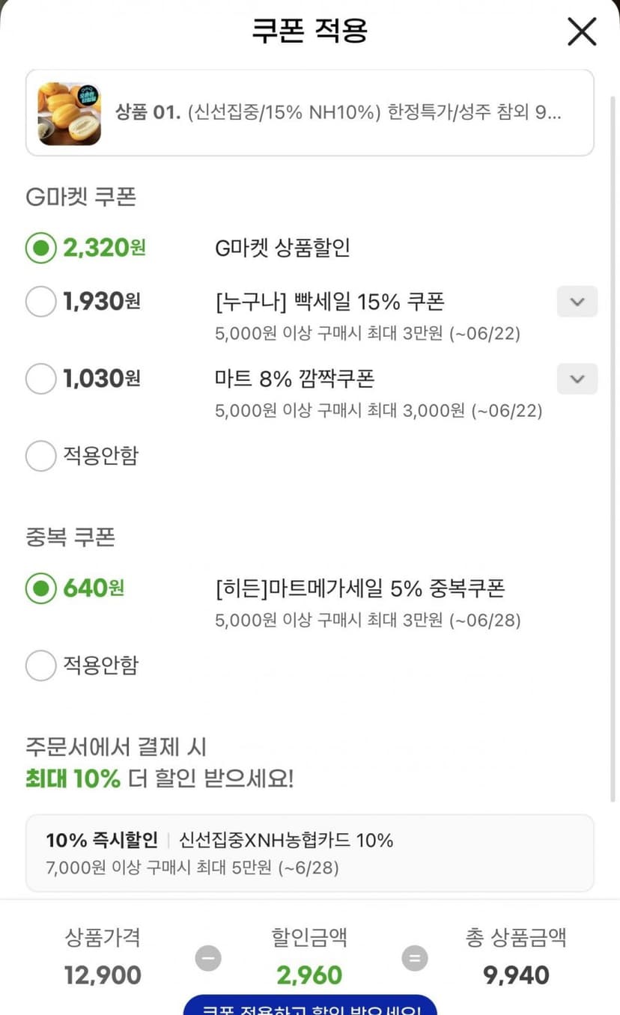Click the equals icon beside 총 상품금액
The image size is (620, 1015).
(x=414, y=958)
